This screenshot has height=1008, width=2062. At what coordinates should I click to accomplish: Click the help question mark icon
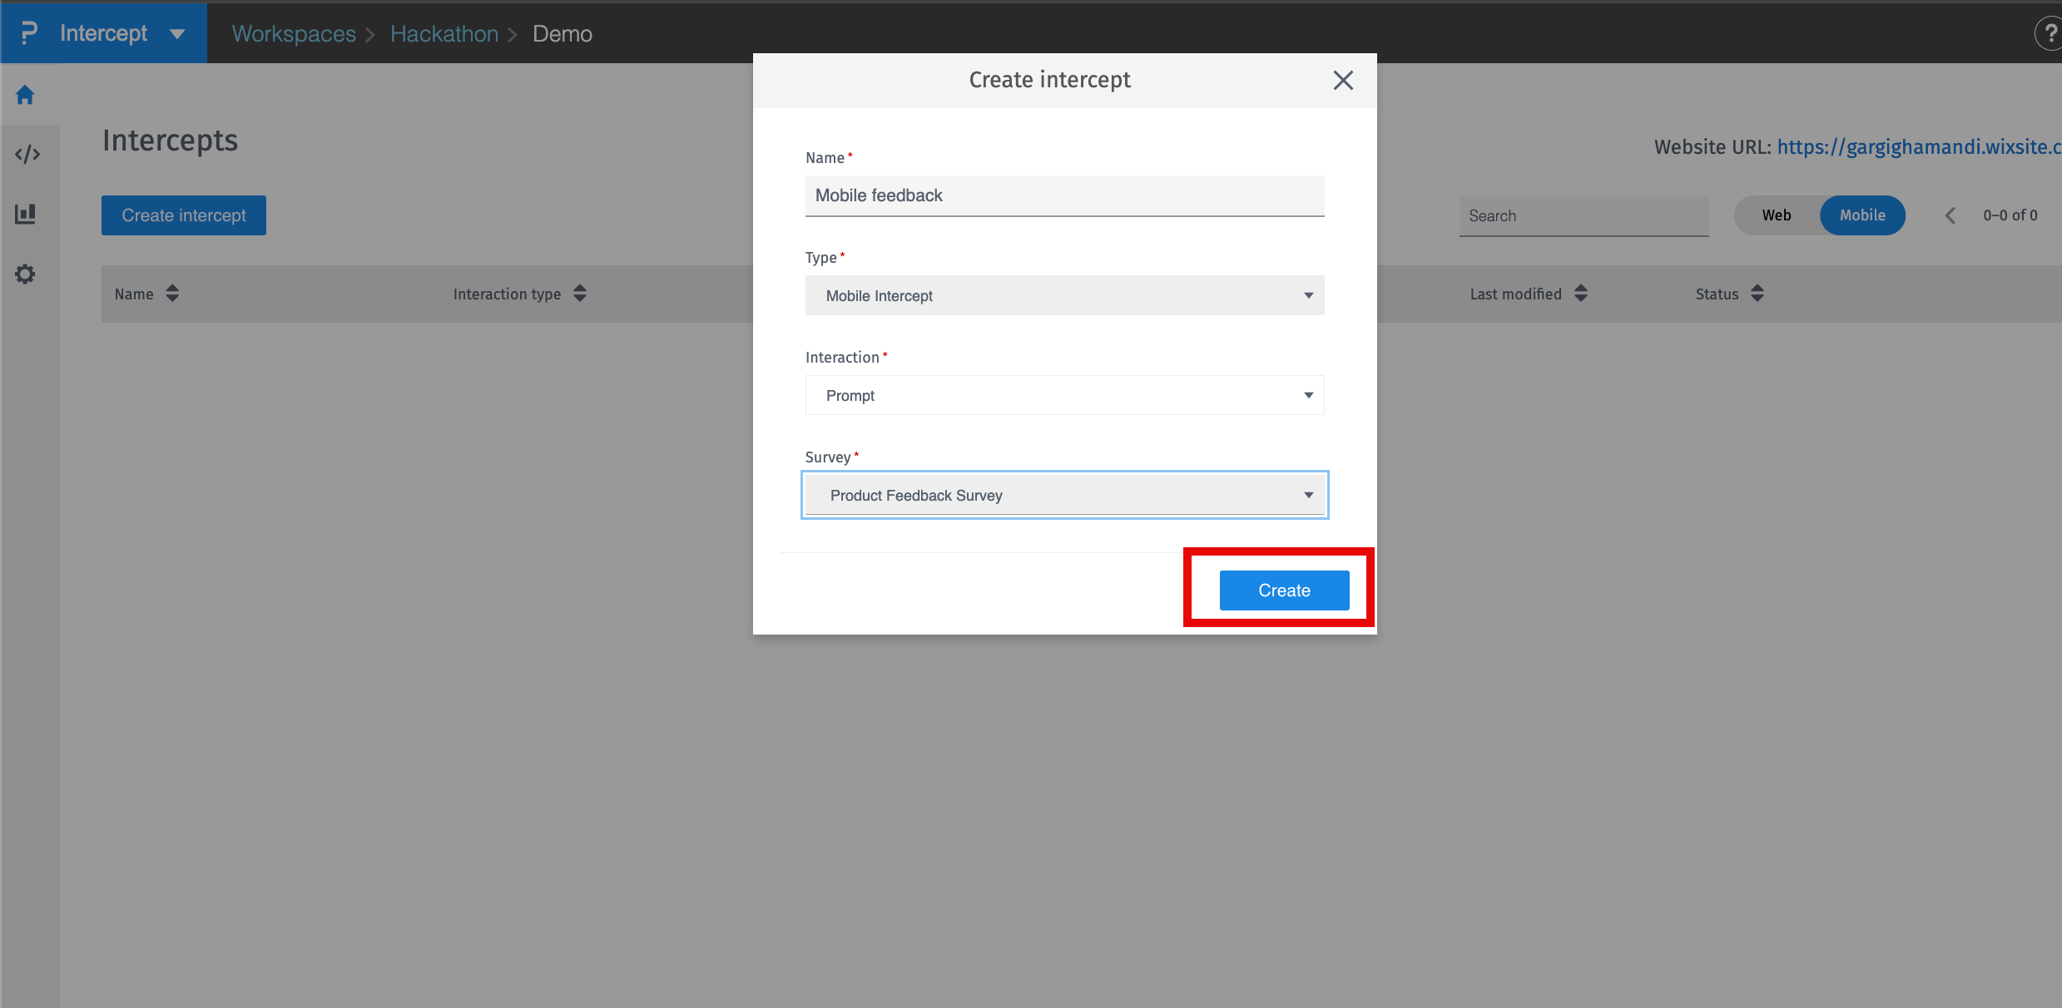[x=2050, y=33]
